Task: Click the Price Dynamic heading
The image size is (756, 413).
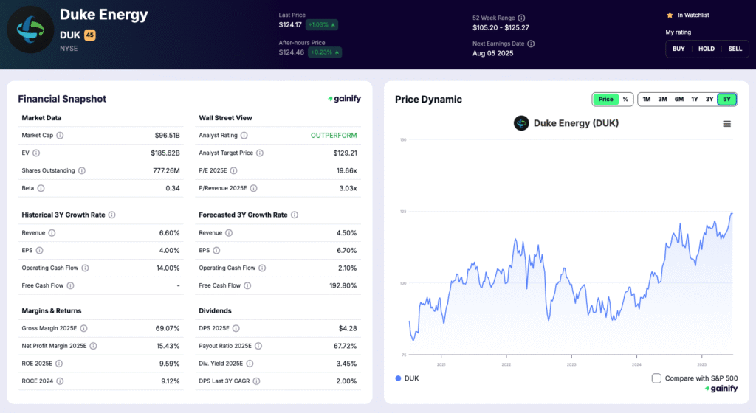Action: click(428, 100)
